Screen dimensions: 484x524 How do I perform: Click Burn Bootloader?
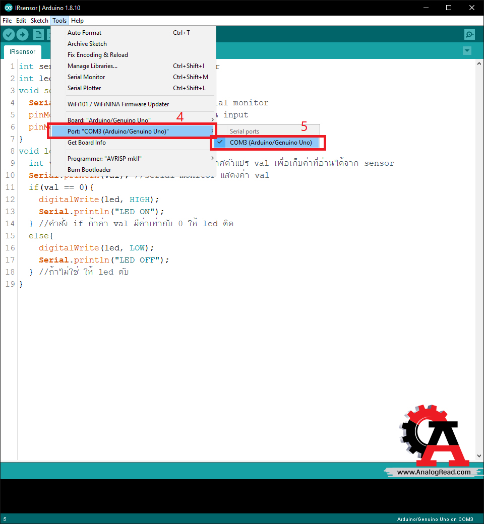pyautogui.click(x=133, y=169)
